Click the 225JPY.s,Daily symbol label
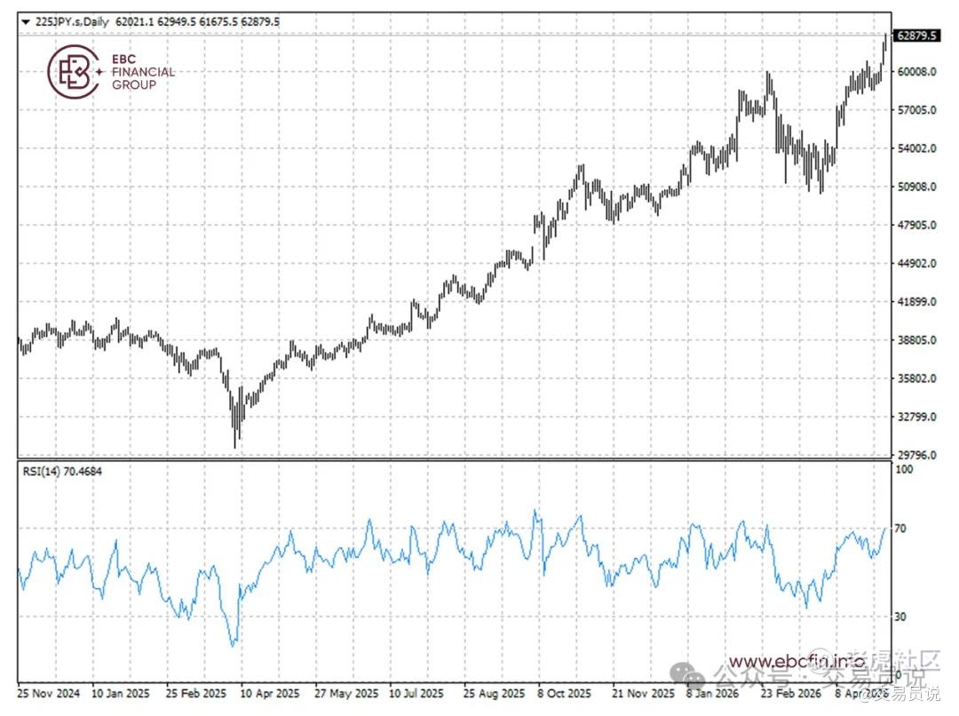Screen dimensions: 959x716 72,22
